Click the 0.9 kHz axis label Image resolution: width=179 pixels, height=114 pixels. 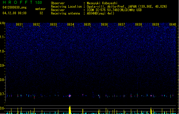3,66
